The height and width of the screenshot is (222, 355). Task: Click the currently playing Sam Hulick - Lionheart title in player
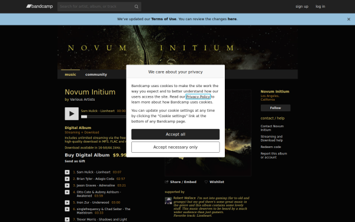point(98,111)
